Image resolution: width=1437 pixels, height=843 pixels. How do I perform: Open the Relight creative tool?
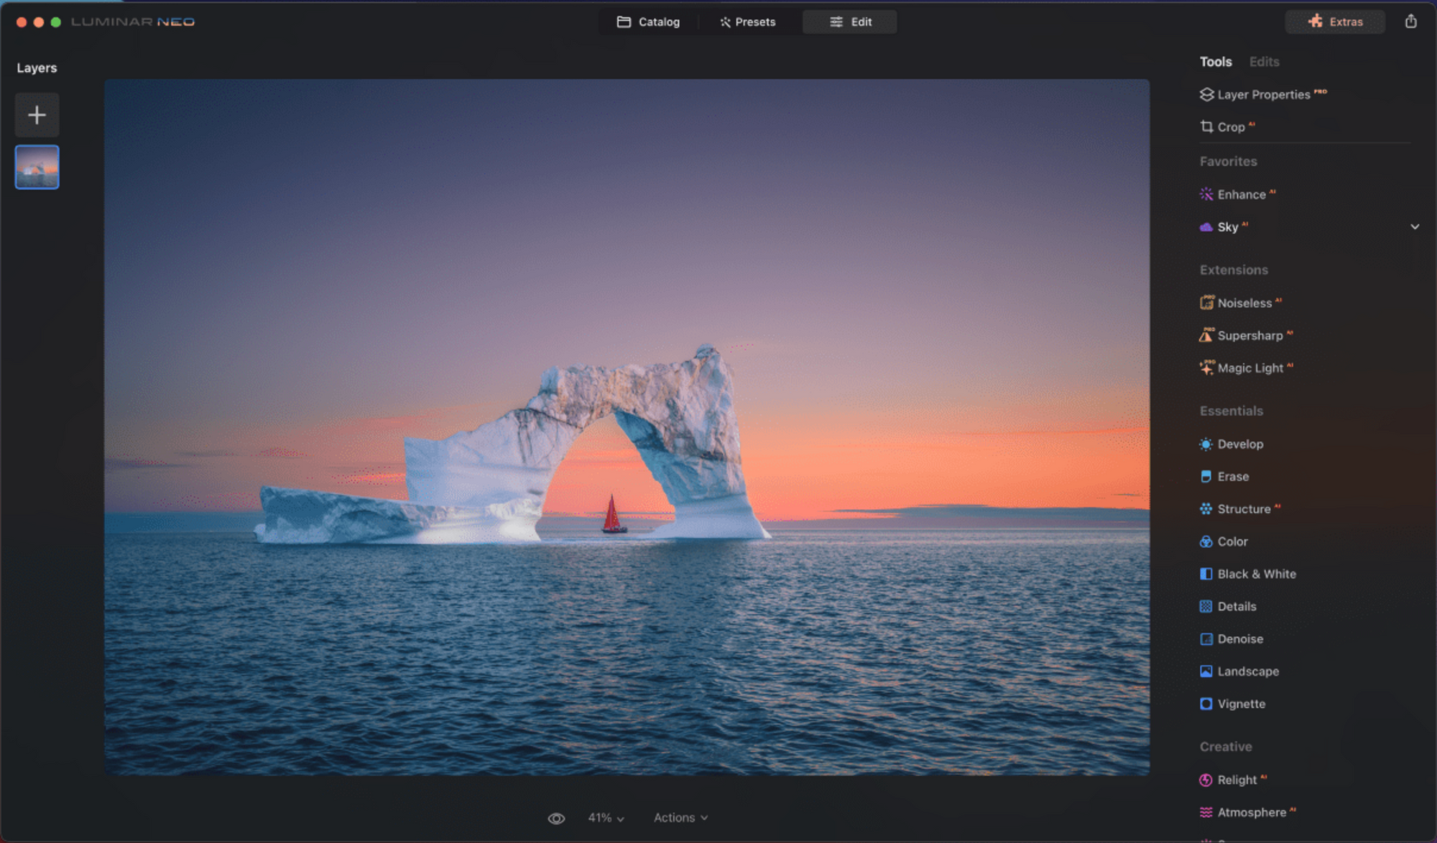pyautogui.click(x=1236, y=780)
